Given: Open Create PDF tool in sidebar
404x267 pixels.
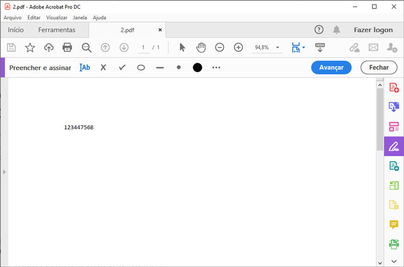Looking at the screenshot, I should point(394,88).
